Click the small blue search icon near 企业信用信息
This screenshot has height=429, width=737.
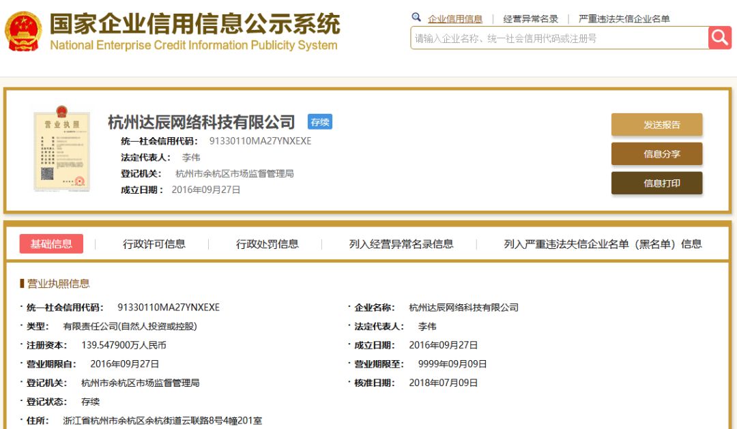click(x=416, y=18)
